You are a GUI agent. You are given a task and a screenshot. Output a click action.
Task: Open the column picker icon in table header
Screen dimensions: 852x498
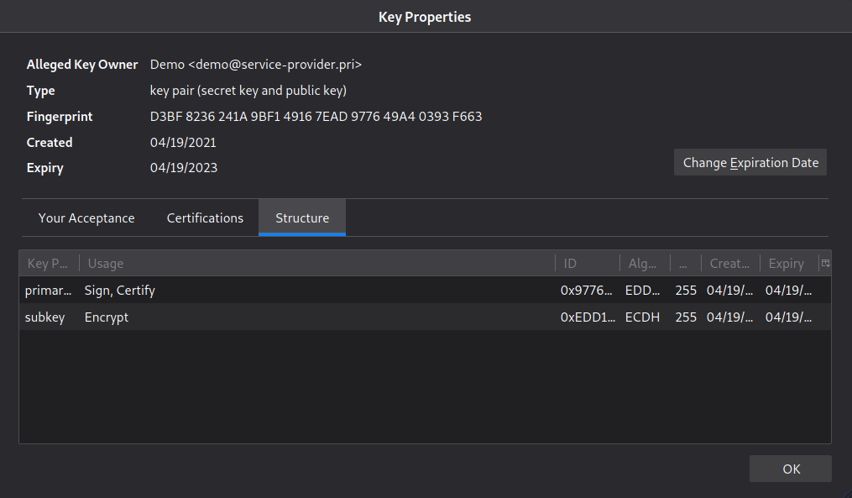pos(825,263)
